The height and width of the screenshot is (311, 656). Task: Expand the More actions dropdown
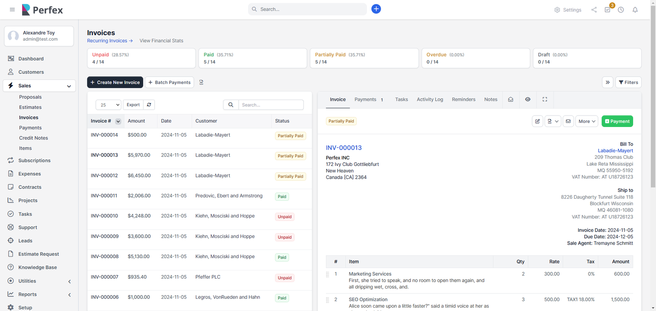[x=586, y=121]
